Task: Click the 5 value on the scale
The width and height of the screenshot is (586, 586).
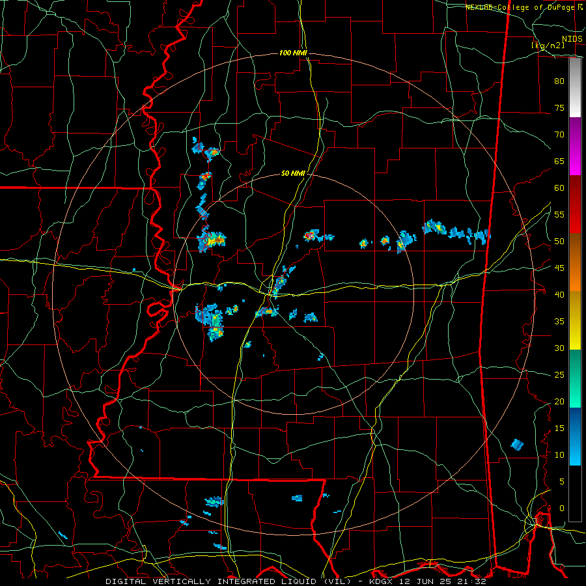Action: coord(562,482)
